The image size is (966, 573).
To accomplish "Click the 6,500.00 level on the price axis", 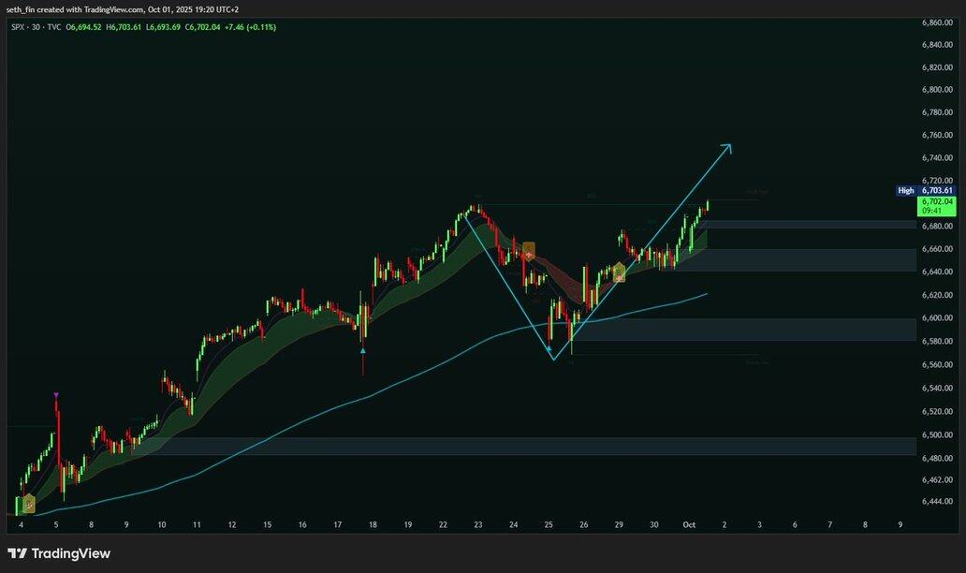I will click(x=936, y=434).
